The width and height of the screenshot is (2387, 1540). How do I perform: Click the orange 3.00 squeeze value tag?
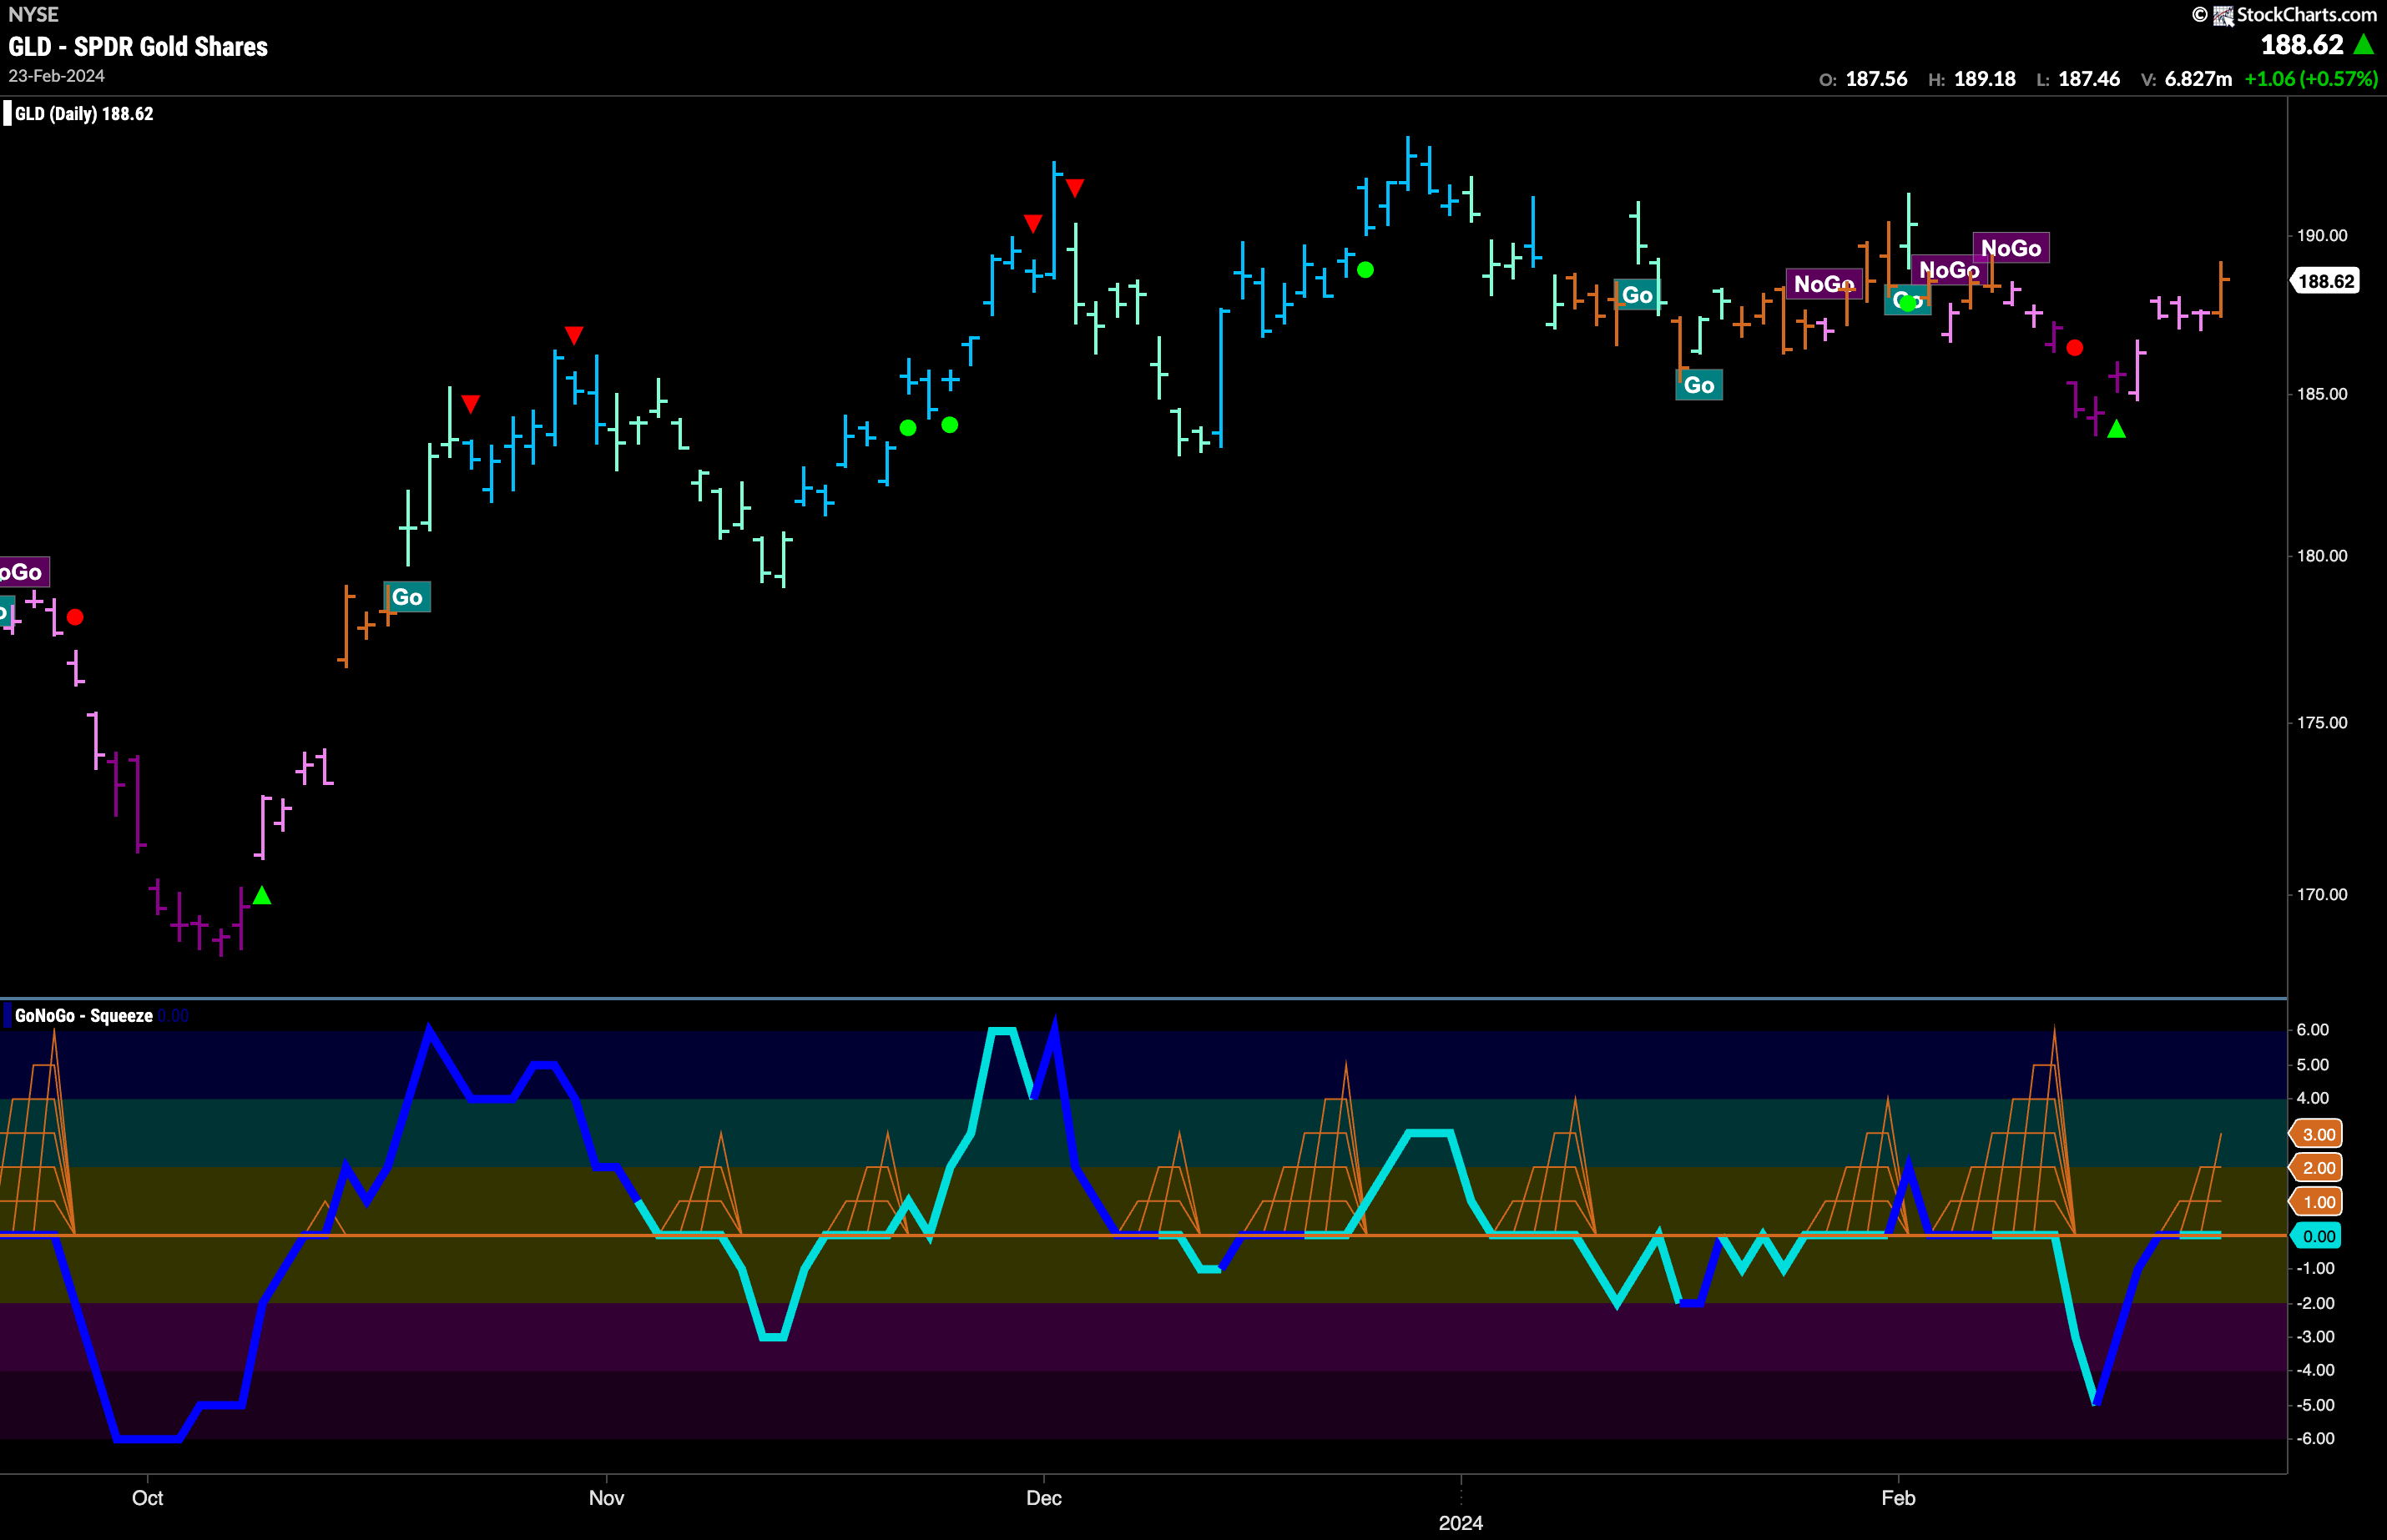click(2317, 1134)
